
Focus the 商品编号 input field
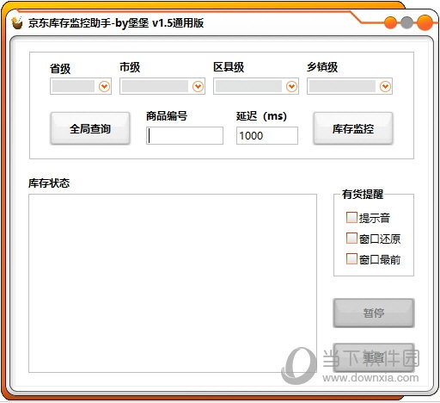click(x=185, y=135)
